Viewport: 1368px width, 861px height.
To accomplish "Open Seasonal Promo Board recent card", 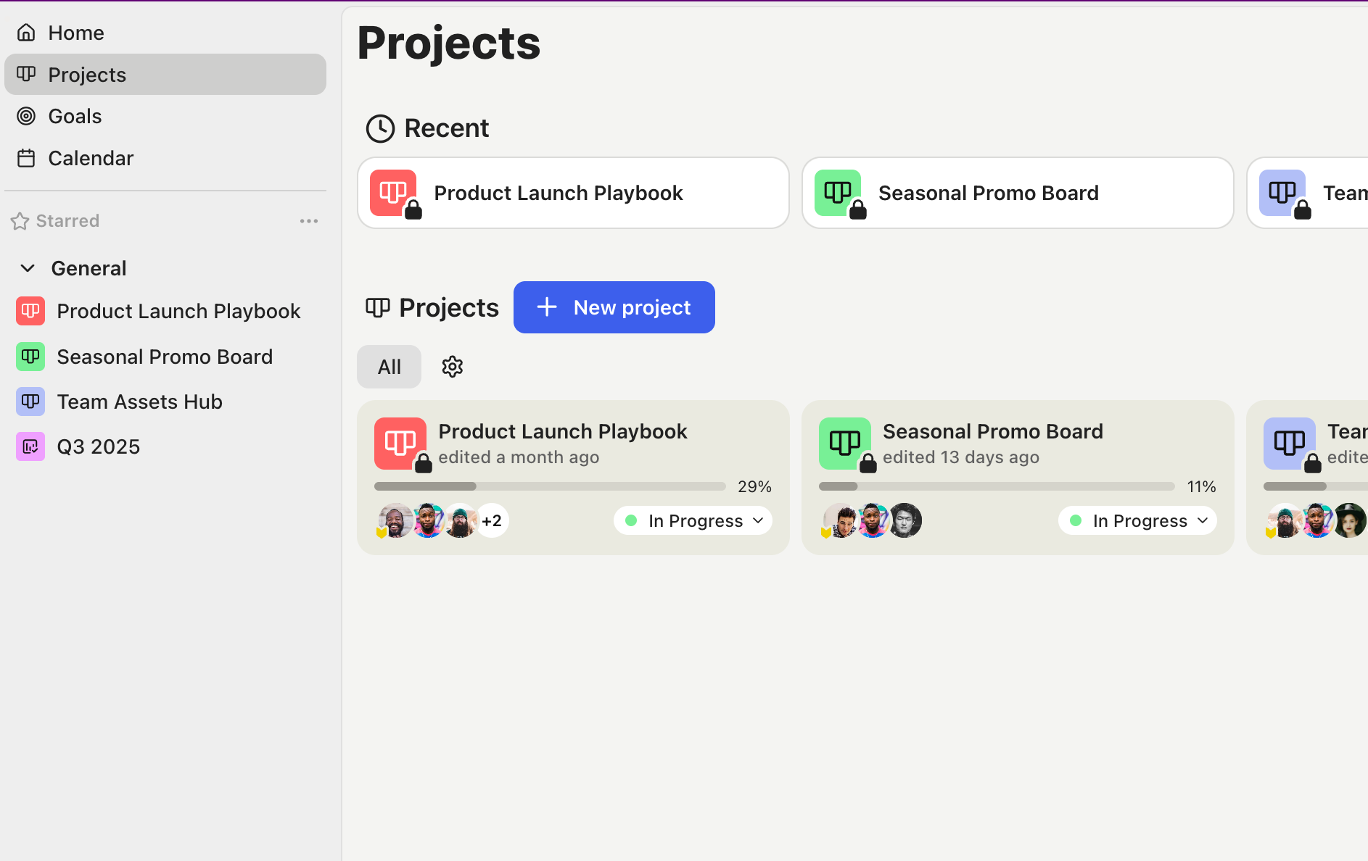I will point(1017,193).
